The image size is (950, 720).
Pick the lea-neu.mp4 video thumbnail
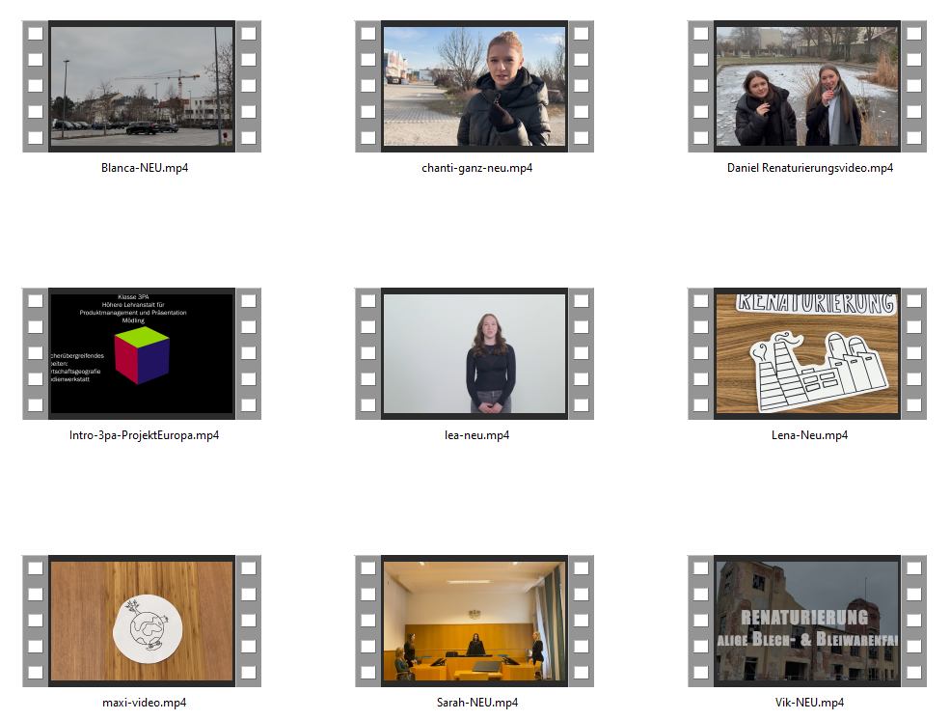tap(474, 353)
